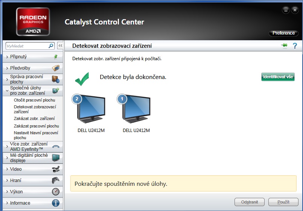Collapse Společné úlohy pro zobr. zařízení

tap(33, 91)
